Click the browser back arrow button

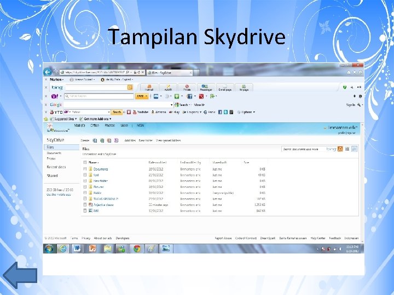click(x=48, y=72)
